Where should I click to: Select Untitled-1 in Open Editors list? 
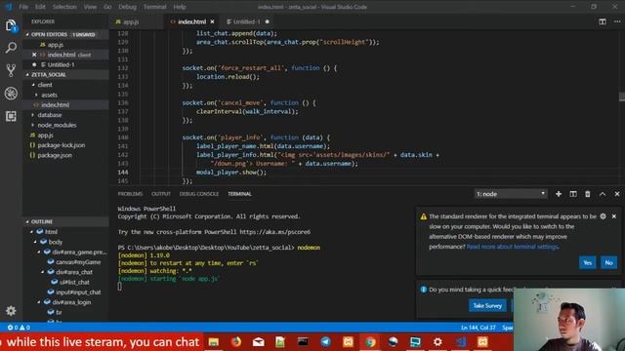click(61, 64)
